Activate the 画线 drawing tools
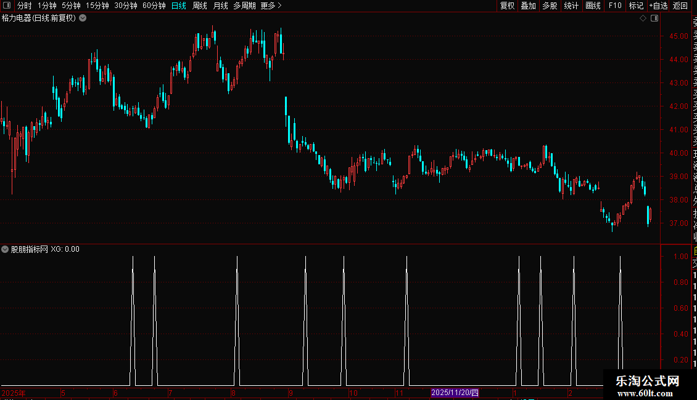Image resolution: width=697 pixels, height=400 pixels. (x=593, y=6)
